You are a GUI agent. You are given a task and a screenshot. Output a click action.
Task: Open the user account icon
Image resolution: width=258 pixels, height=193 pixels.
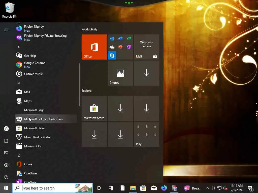click(x=6, y=129)
